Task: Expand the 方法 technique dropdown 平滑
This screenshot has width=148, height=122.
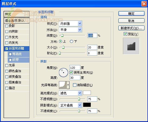Action: point(71,30)
